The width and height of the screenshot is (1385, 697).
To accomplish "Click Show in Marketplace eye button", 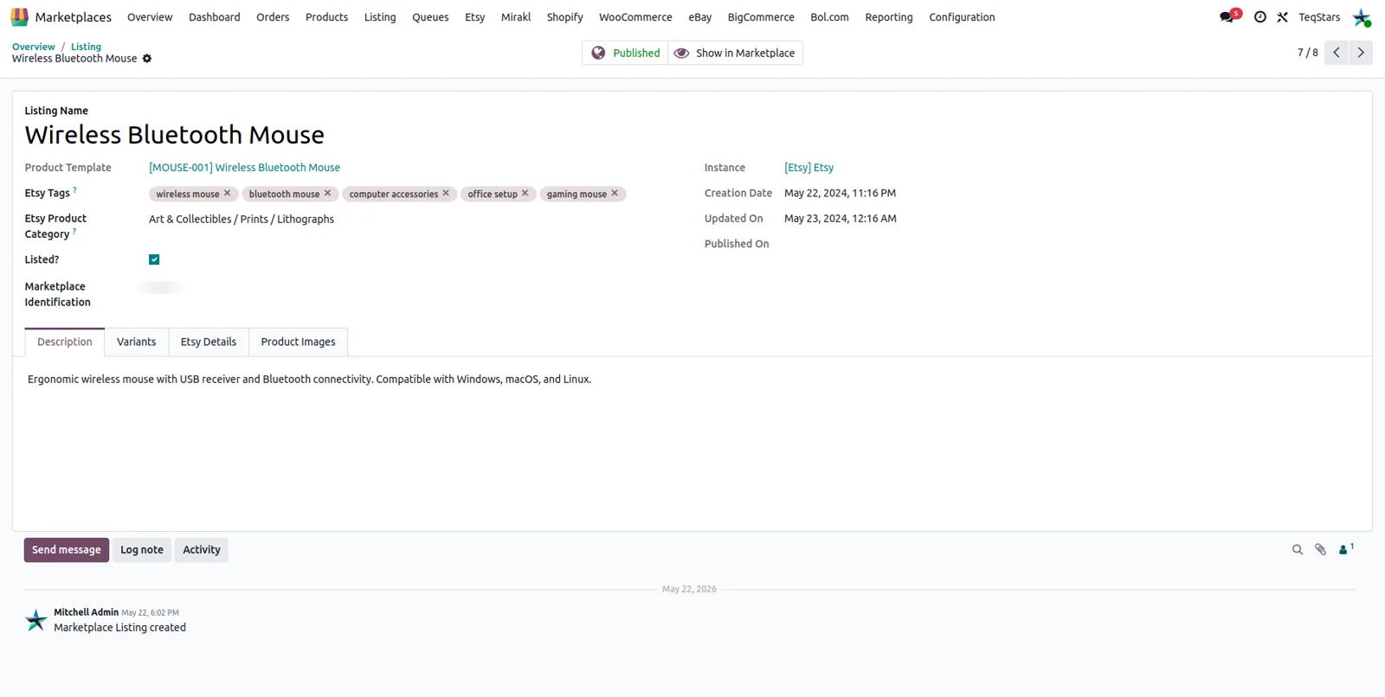I will click(x=735, y=53).
